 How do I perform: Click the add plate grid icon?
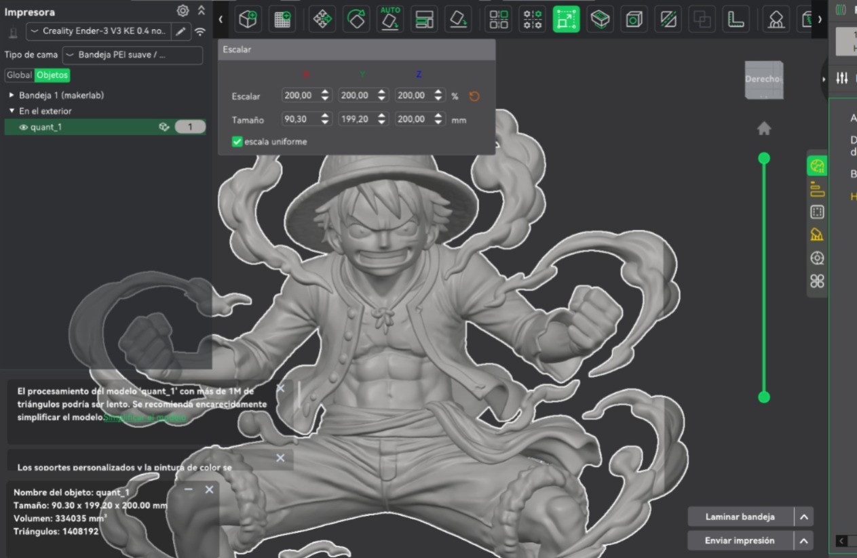click(x=282, y=20)
